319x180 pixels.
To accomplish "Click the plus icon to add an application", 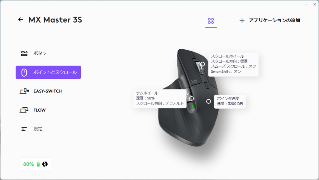I will [242, 21].
